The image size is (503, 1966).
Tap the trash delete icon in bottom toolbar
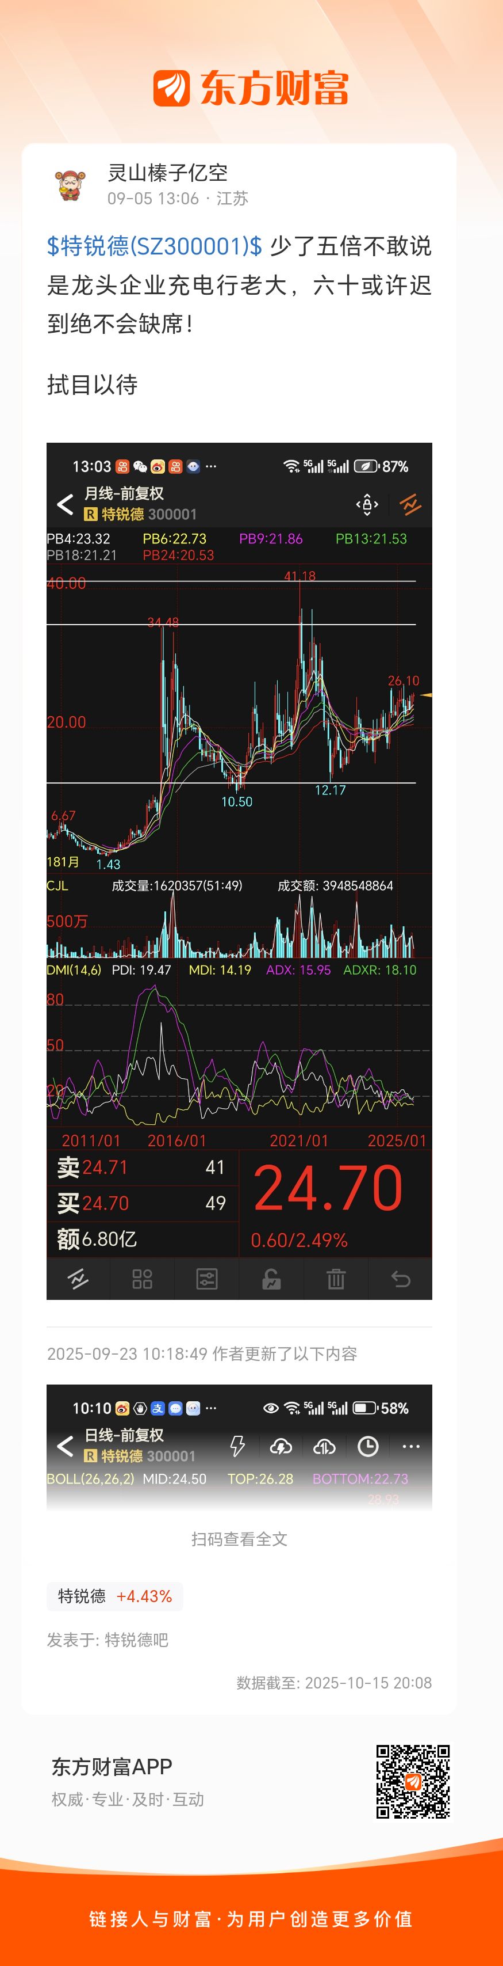coord(336,1279)
